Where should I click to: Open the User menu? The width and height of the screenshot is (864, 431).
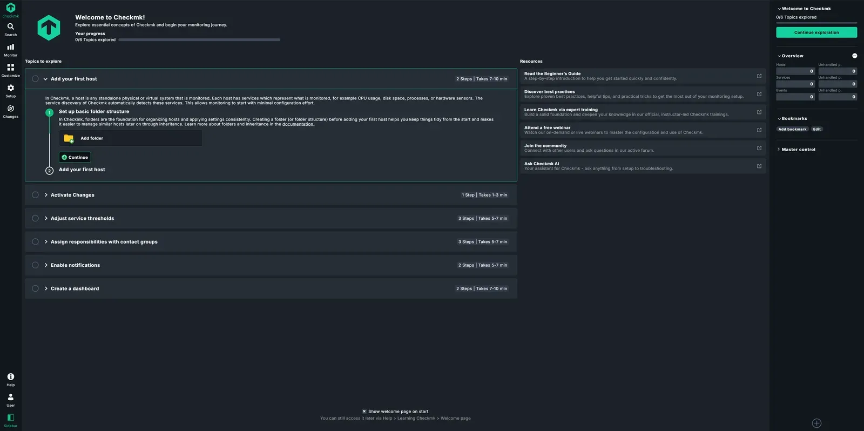(x=10, y=400)
